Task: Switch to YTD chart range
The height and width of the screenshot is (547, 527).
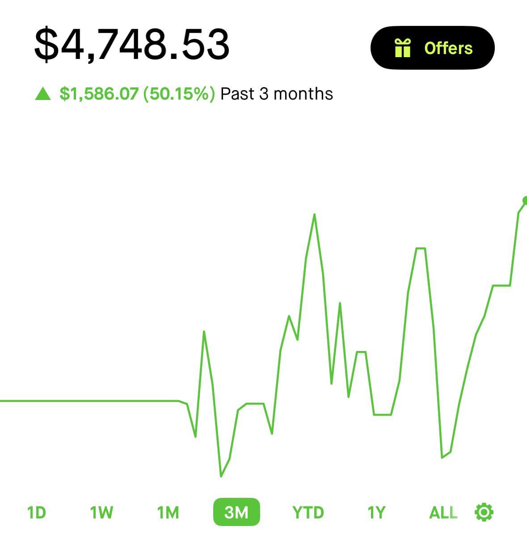Action: click(x=308, y=512)
